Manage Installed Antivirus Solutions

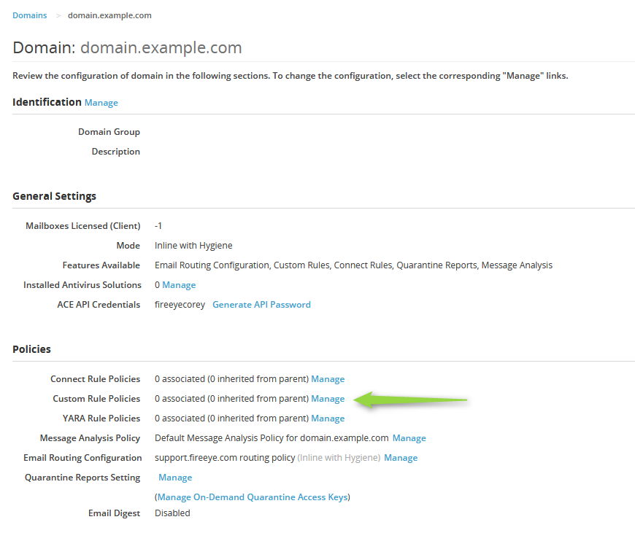point(179,284)
